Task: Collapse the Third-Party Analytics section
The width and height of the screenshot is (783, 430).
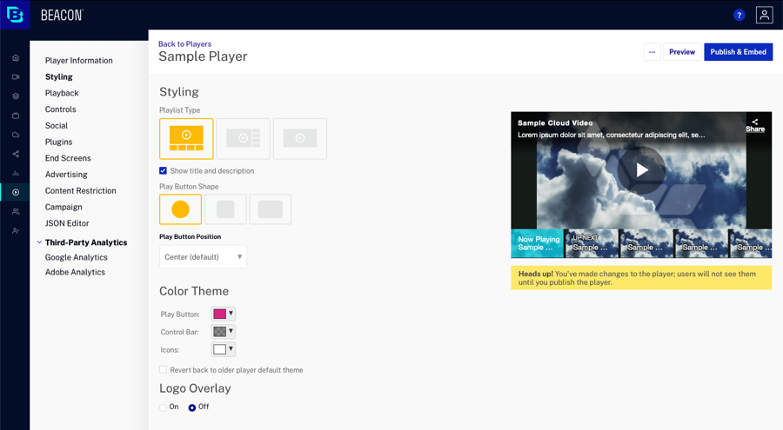Action: pyautogui.click(x=39, y=242)
